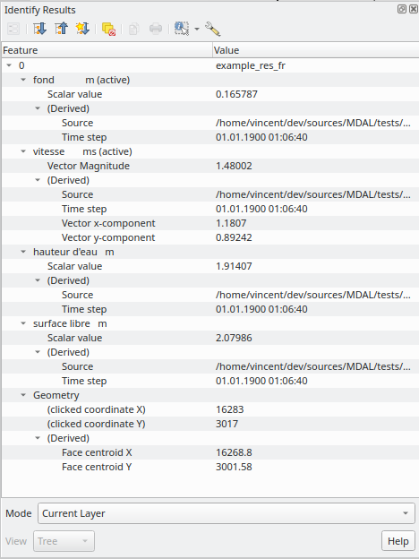This screenshot has width=419, height=559.
Task: Collapse the hauteur d'eau group
Action: pyautogui.click(x=23, y=252)
